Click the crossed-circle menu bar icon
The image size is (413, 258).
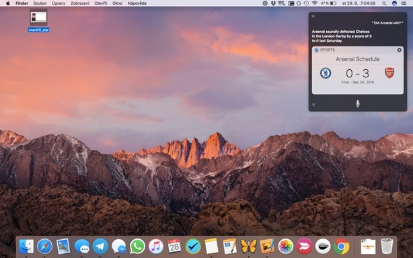pos(299,3)
